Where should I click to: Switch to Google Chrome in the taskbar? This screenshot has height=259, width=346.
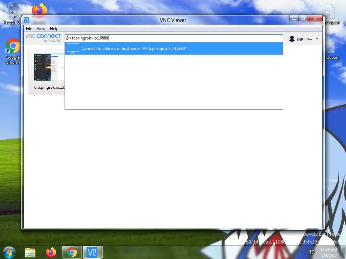tap(72, 252)
